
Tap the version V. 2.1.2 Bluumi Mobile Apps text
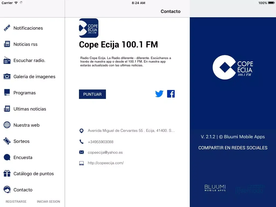point(233,137)
